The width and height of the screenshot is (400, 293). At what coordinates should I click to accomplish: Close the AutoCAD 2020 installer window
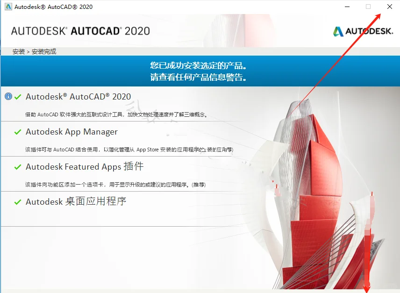[x=390, y=7]
